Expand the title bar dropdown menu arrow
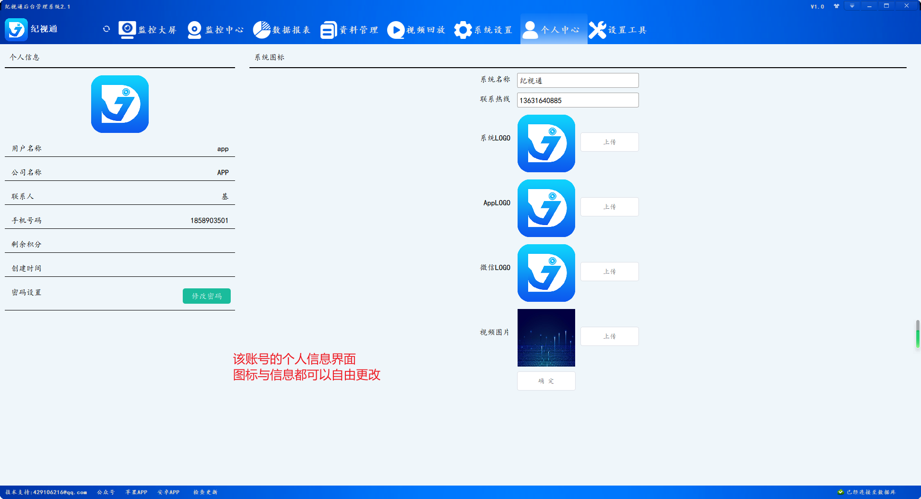Screen dimensions: 921x499 pos(852,6)
